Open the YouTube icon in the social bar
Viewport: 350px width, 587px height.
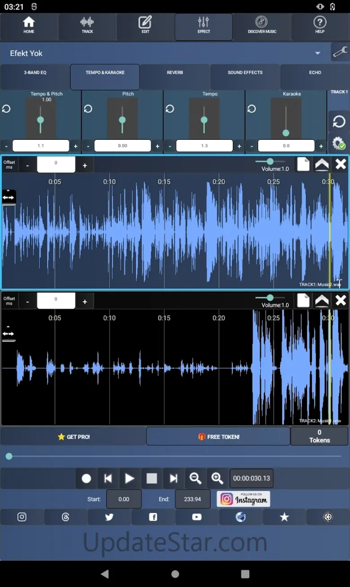(197, 517)
